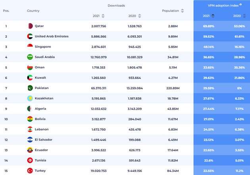Sort by 2021 VPN adoption index arrows
250x175 pixels.
pos(213,16)
